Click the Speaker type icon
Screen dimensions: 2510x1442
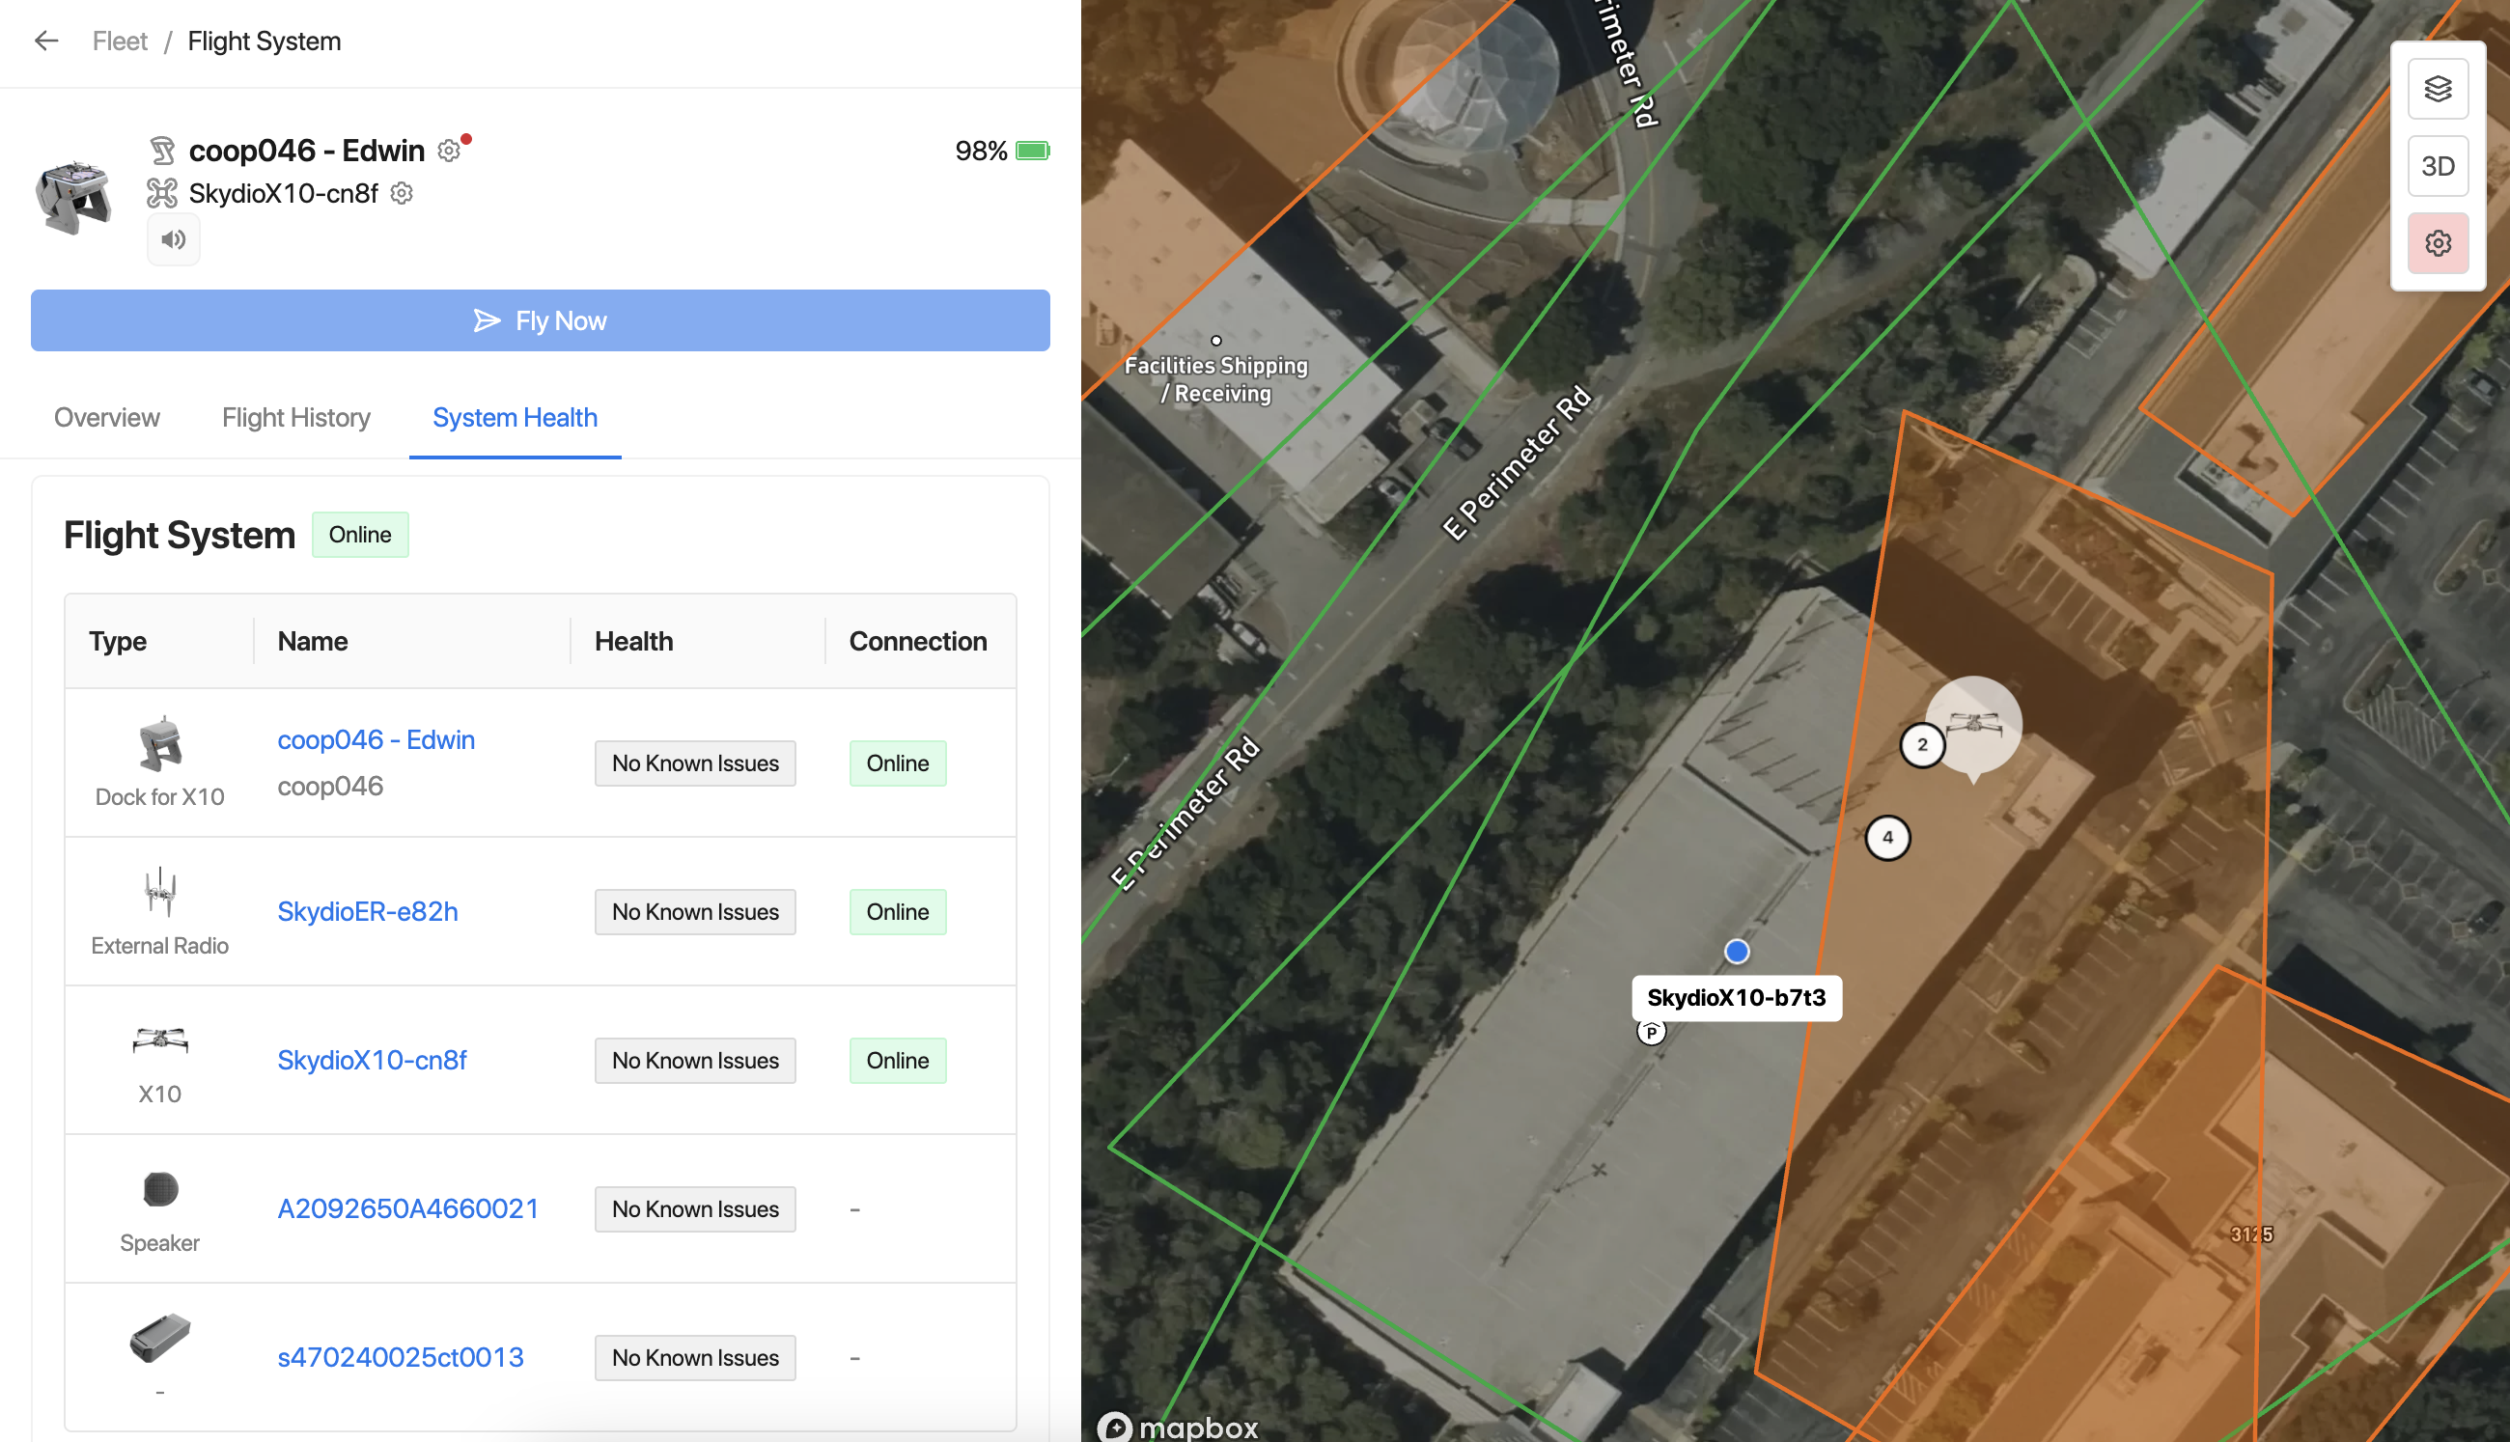click(159, 1189)
